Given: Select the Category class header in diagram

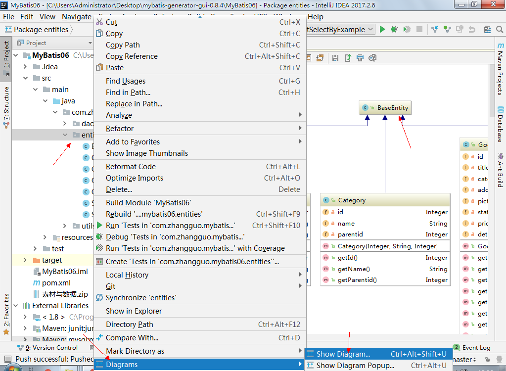Looking at the screenshot, I should click(x=385, y=200).
